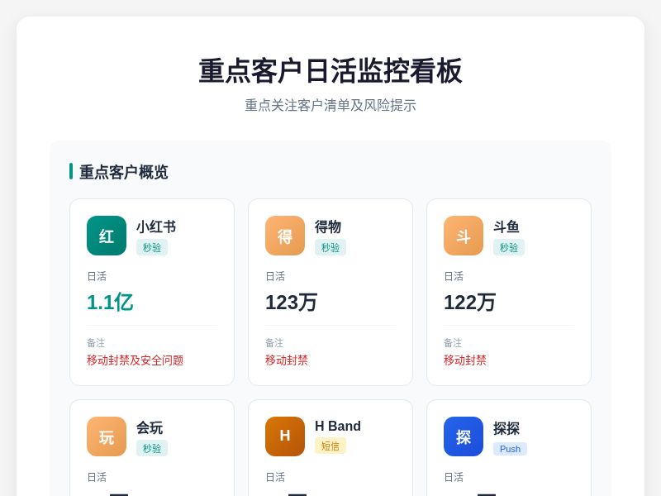Open the 移动封禁 remark on the 得物 card

pyautogui.click(x=287, y=360)
